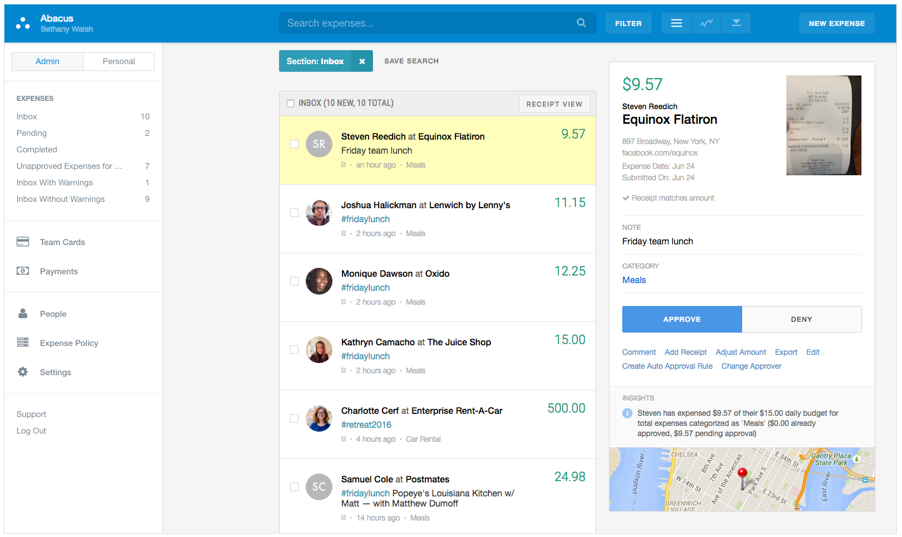Open facebook.com/equinox link

pos(660,153)
